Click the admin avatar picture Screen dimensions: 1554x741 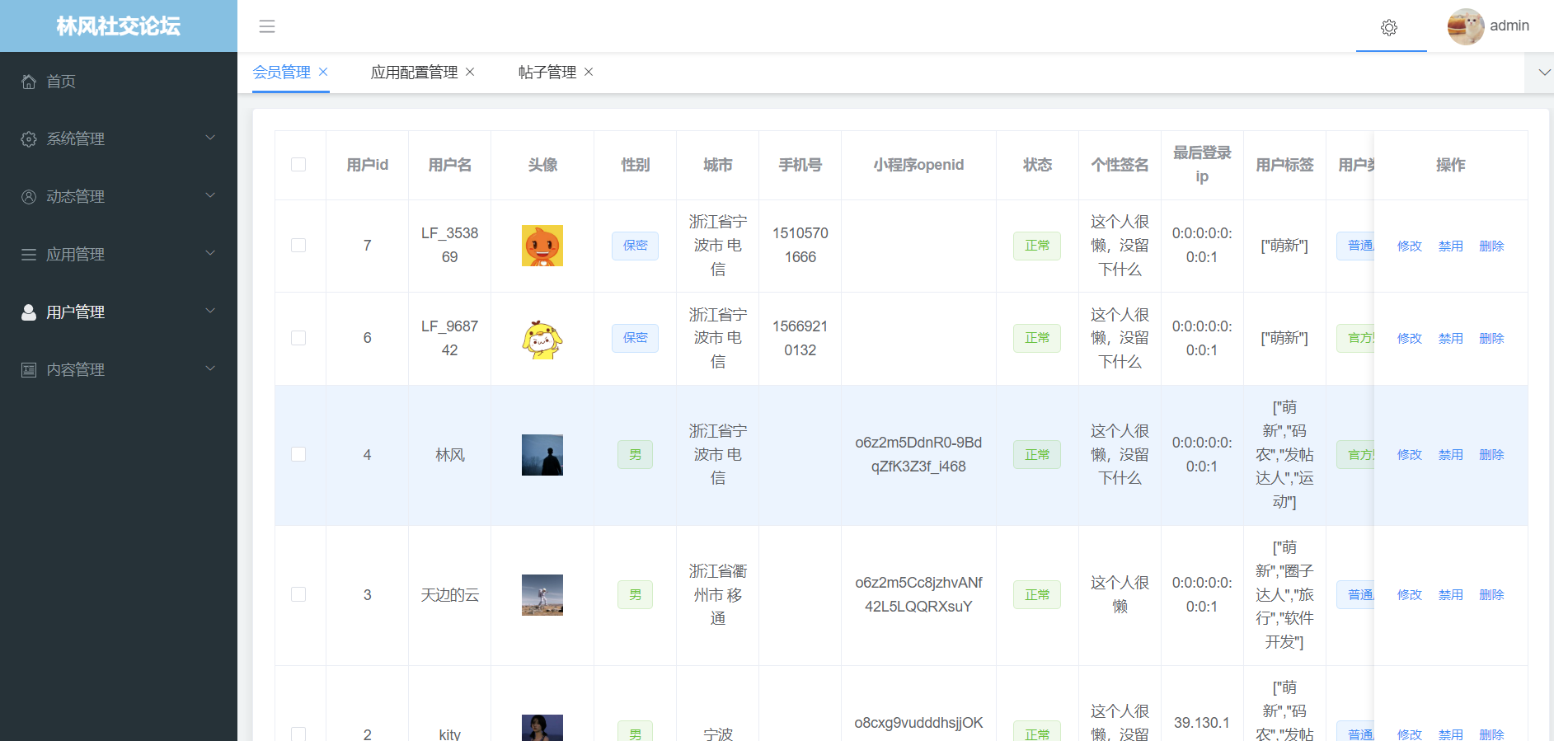[1466, 26]
